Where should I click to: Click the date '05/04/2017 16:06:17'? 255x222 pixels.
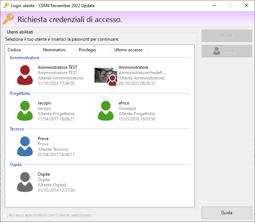pyautogui.click(x=56, y=155)
